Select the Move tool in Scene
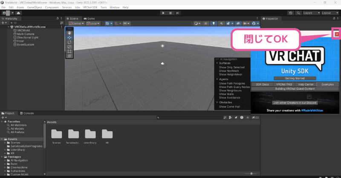341x178 pixels. pyautogui.click(x=69, y=37)
